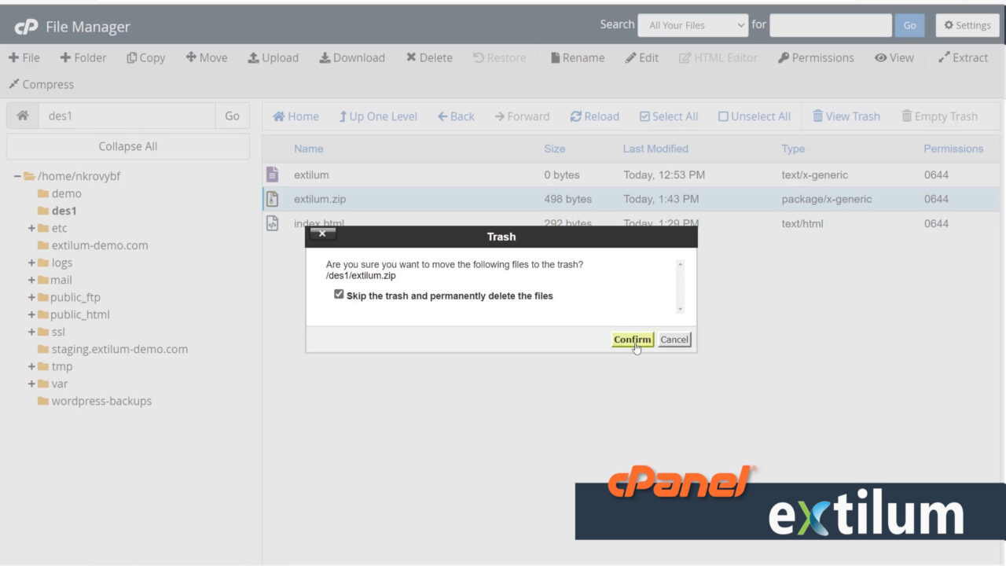Open the 'All Your Files' search dropdown
Image resolution: width=1006 pixels, height=566 pixels.
[692, 24]
